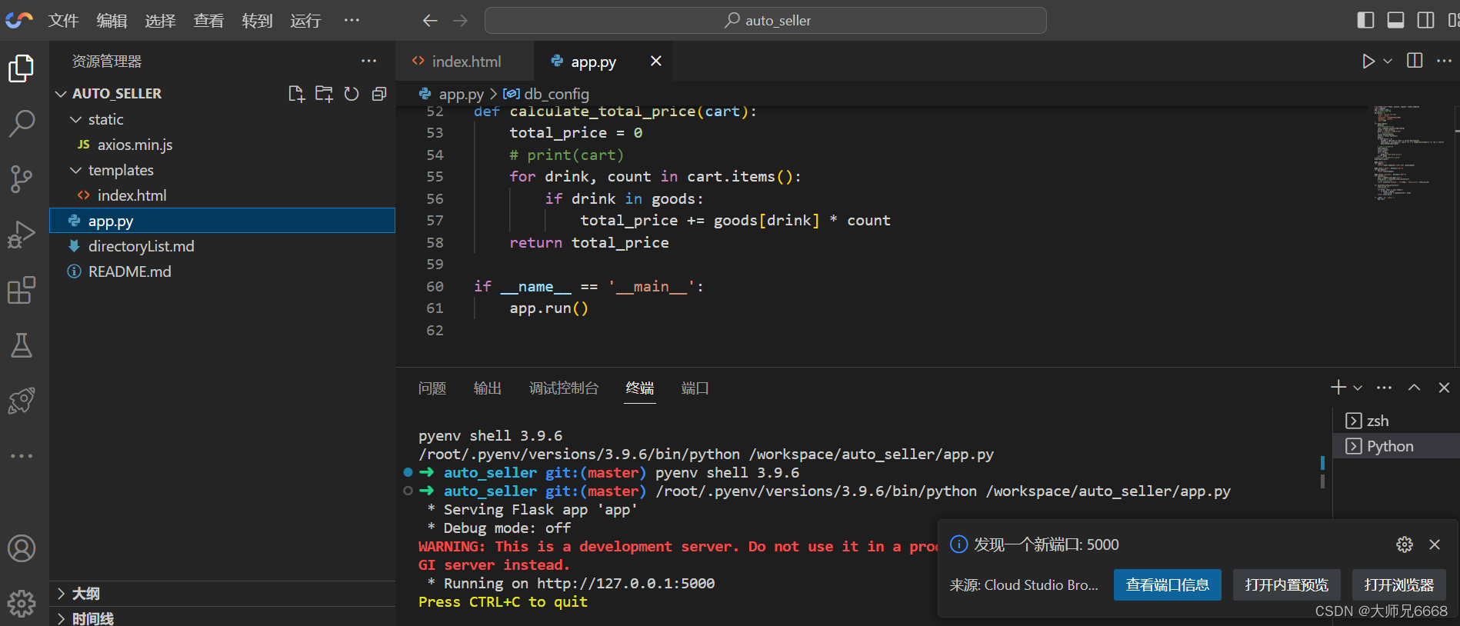Switch to the 输出 panel tab

tap(488, 388)
